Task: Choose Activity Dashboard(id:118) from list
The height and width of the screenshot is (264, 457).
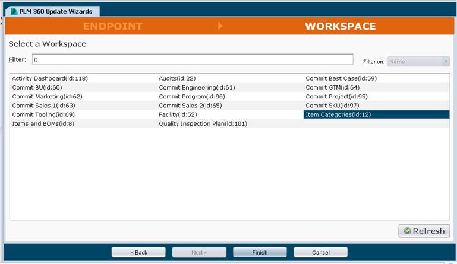Action: [x=50, y=78]
